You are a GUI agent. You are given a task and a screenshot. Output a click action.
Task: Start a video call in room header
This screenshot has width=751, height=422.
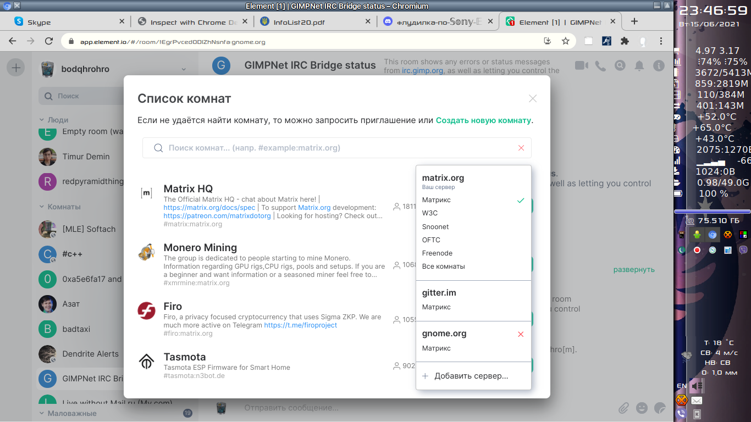click(581, 66)
